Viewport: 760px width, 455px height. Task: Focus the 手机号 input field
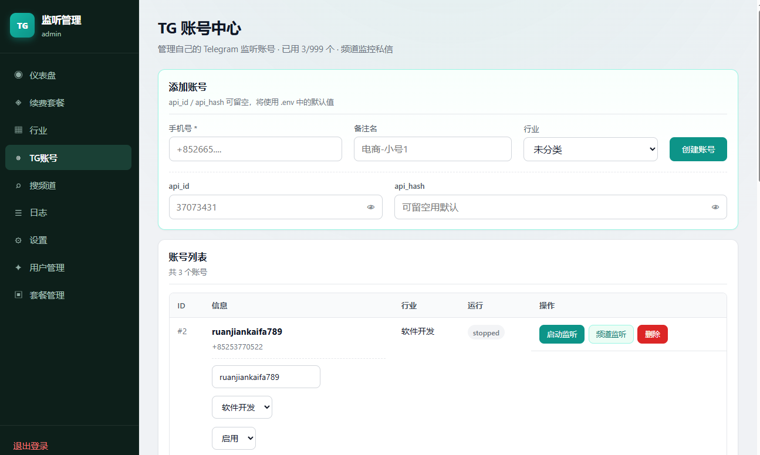pyautogui.click(x=255, y=149)
